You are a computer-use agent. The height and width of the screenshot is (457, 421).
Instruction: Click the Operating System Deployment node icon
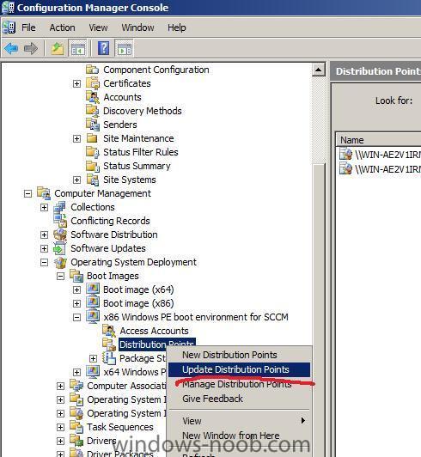click(x=60, y=262)
